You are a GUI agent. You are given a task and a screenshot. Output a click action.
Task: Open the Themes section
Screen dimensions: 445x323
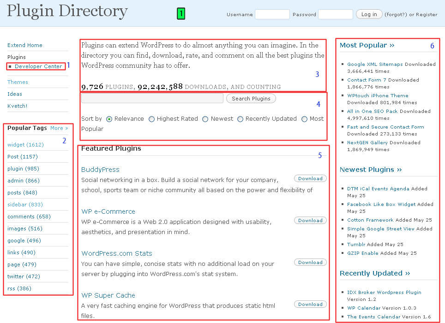[18, 82]
